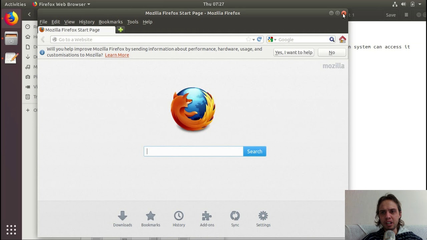Open the File menu
427x240 pixels.
(43, 22)
